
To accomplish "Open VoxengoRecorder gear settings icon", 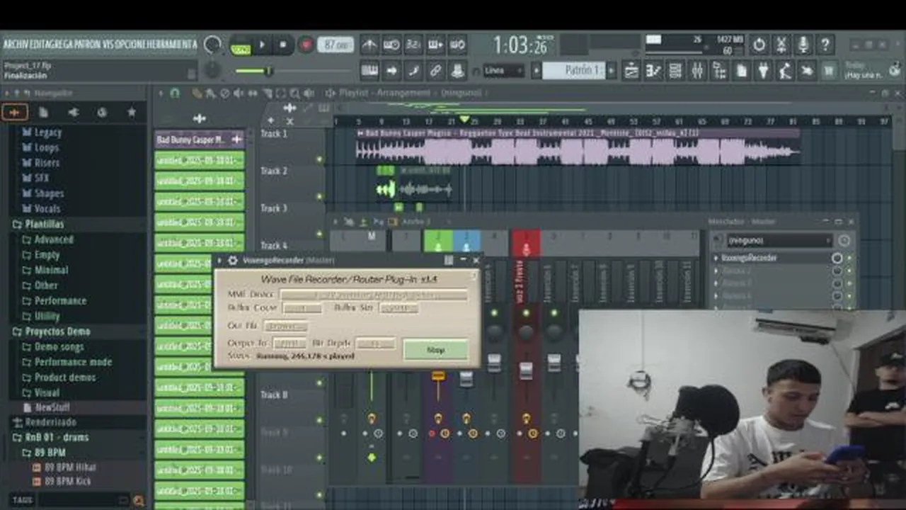I will 232,261.
